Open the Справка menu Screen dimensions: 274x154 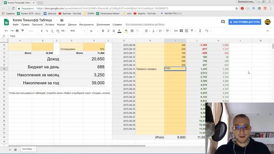pos(117,25)
